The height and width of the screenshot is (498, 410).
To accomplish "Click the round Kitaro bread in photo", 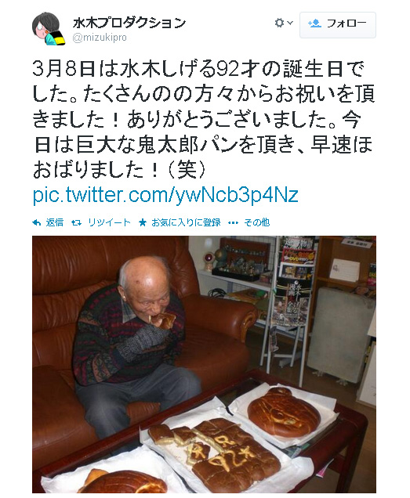I will [x=284, y=411].
